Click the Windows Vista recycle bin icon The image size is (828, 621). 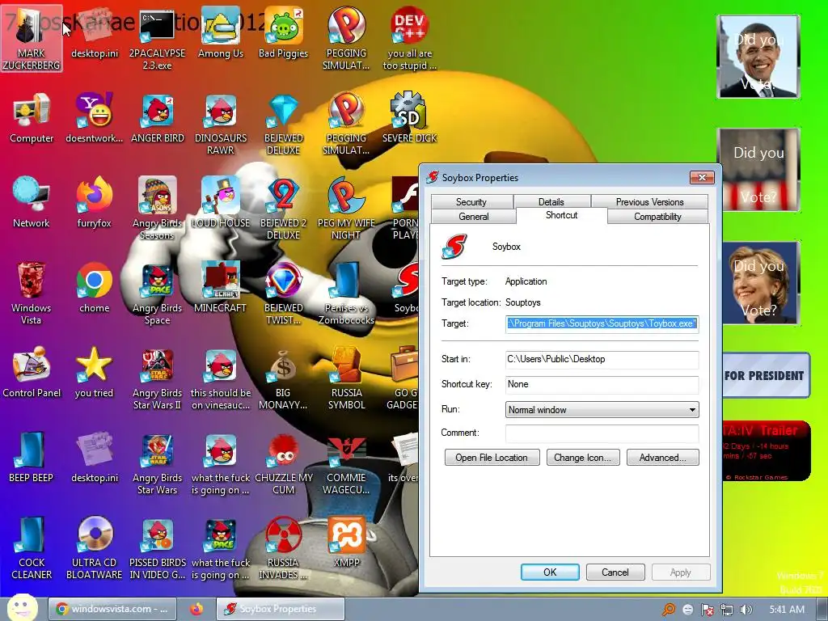pos(32,293)
